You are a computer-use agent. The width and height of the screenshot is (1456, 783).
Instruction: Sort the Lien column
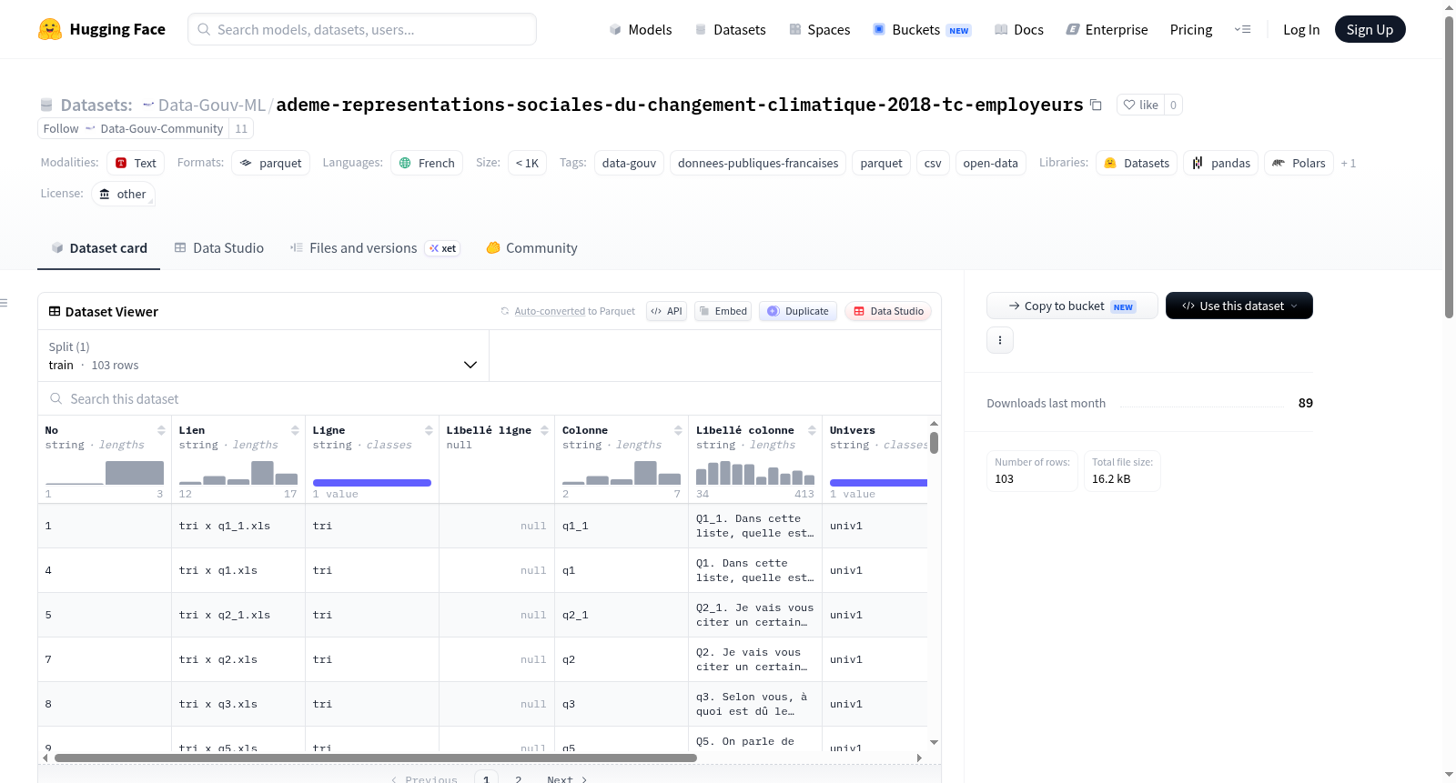[x=295, y=430]
